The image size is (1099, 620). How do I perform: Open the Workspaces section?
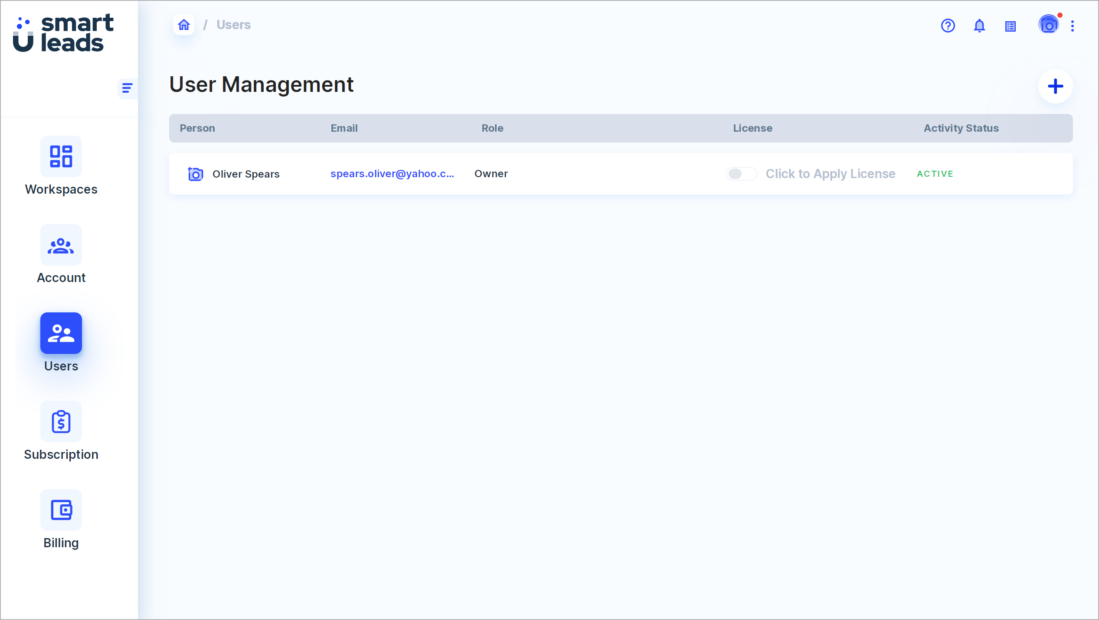61,166
